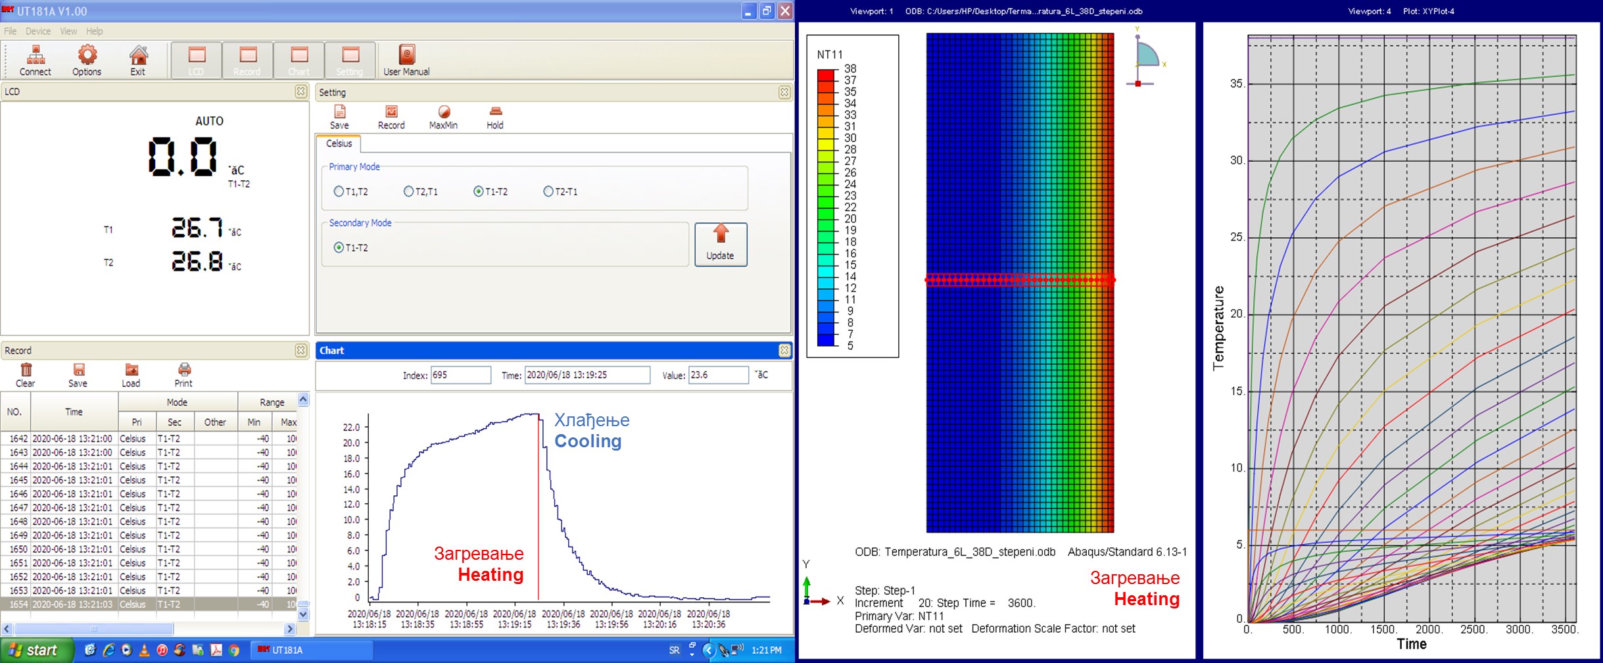
Task: Open the Windows start button
Action: tap(34, 650)
